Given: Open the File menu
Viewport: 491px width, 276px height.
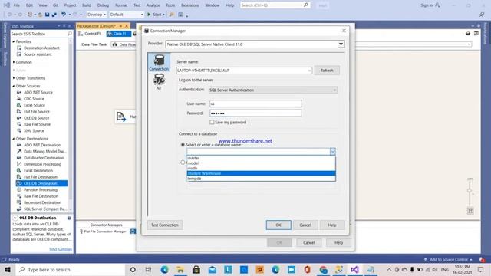Looking at the screenshot, I should [17, 5].
